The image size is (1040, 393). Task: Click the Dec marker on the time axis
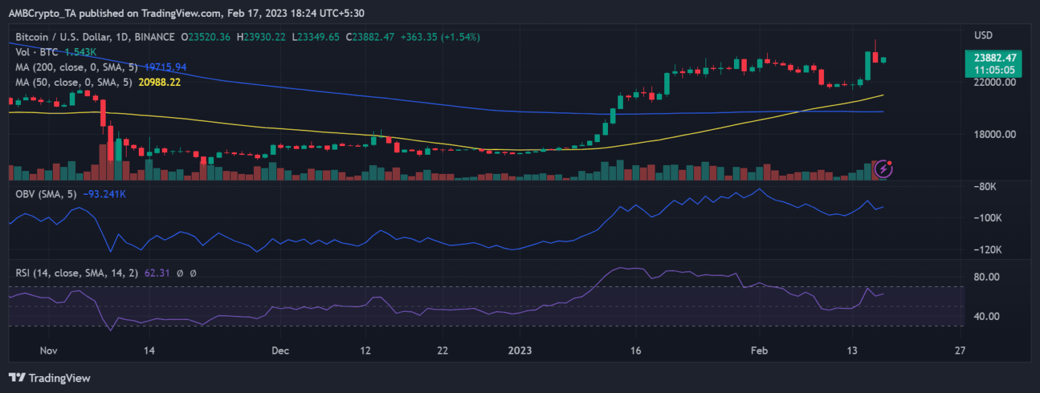[x=280, y=351]
